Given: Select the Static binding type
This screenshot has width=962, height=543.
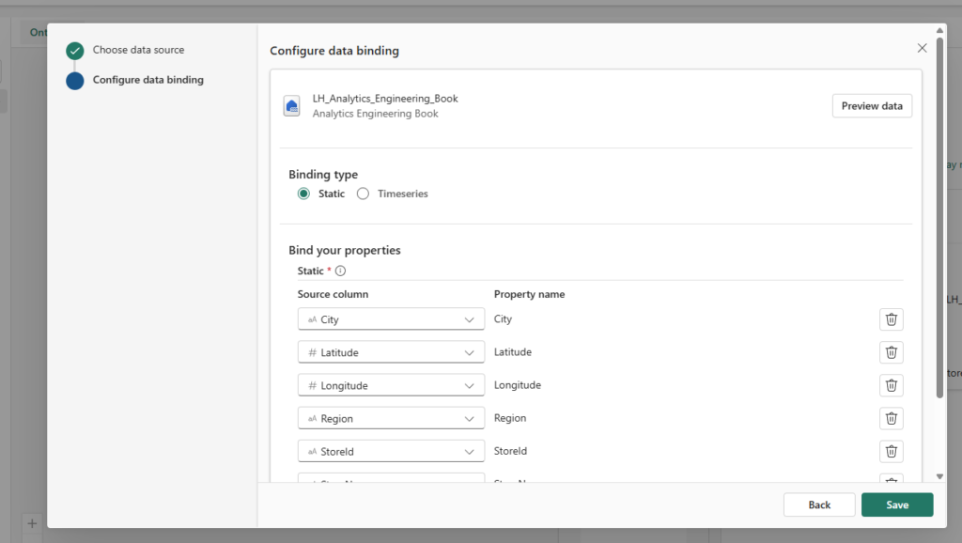Looking at the screenshot, I should pyautogui.click(x=303, y=194).
